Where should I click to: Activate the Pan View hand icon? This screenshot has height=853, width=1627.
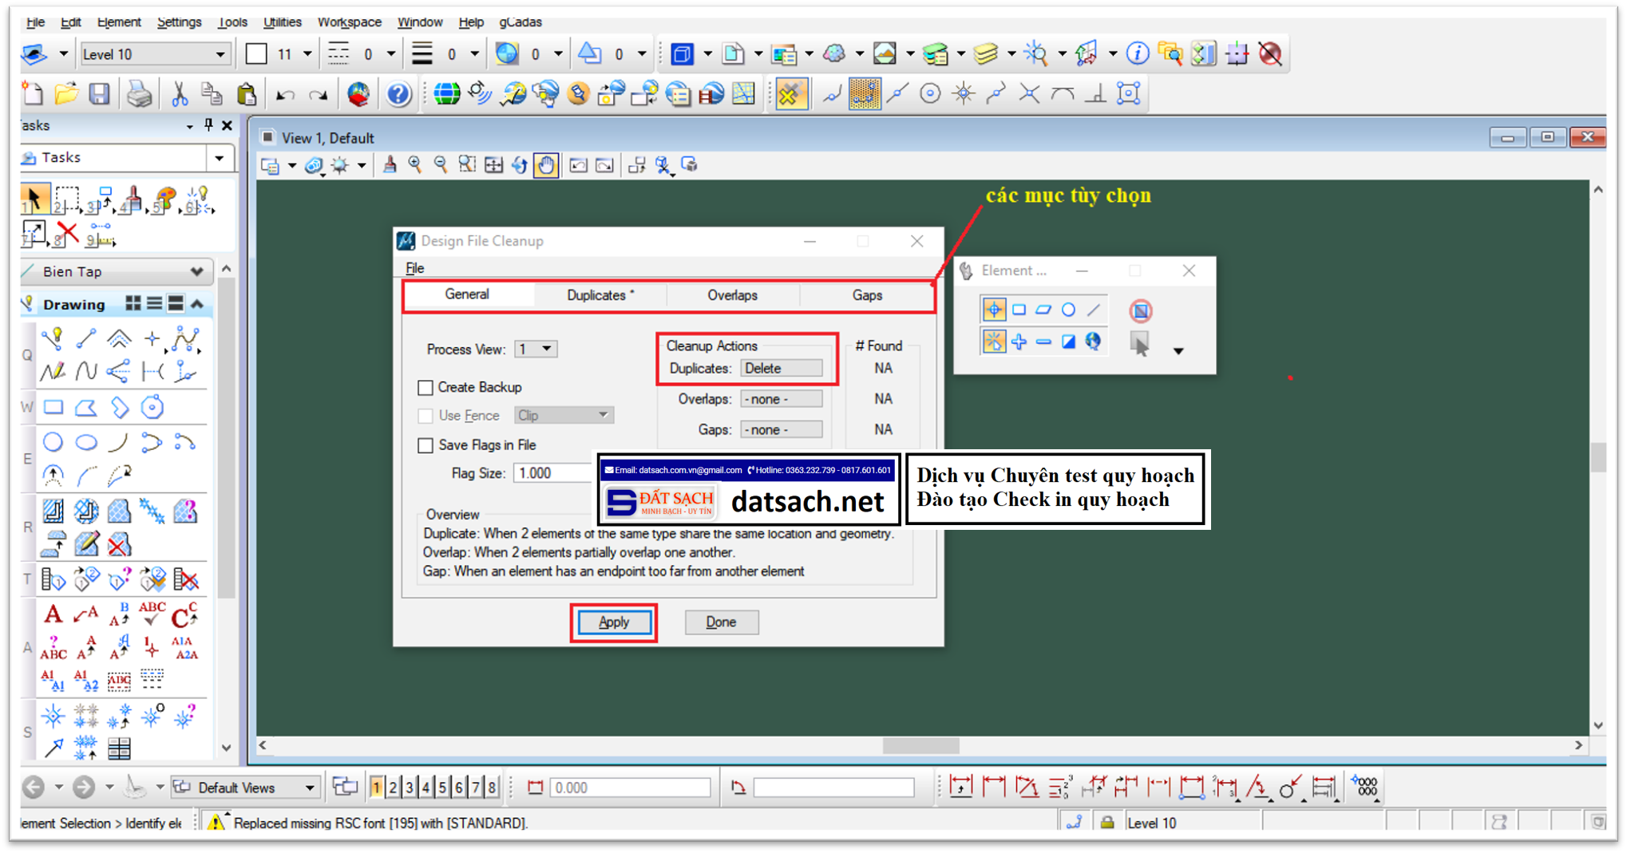coord(546,165)
